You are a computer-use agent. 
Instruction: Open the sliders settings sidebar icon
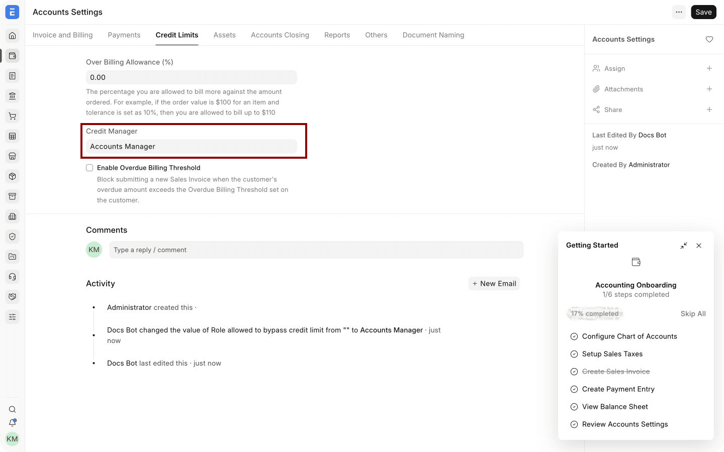point(13,317)
